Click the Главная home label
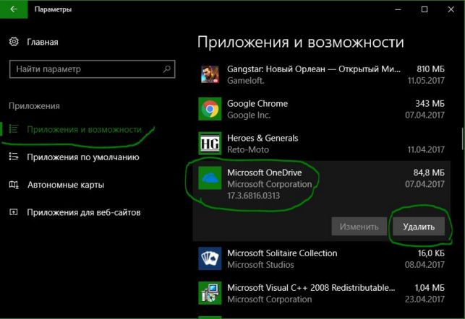465x319 pixels. 43,42
